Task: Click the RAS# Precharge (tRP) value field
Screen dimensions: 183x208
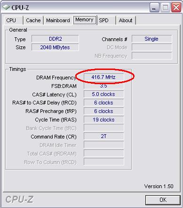Action: 103,111
